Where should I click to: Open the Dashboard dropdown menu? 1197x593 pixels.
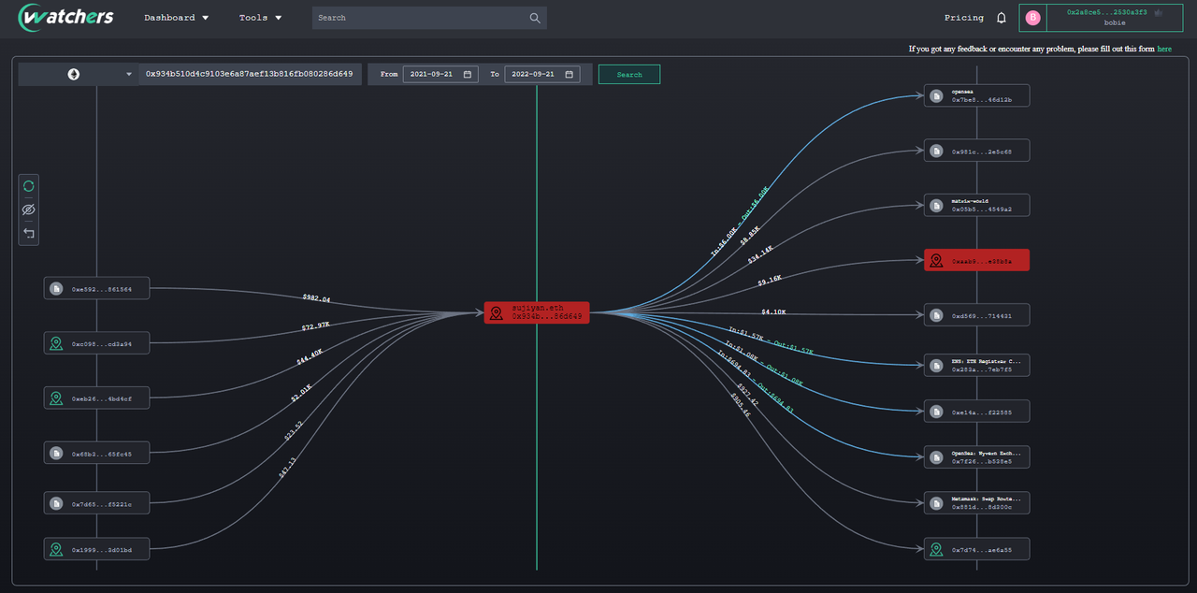[176, 18]
